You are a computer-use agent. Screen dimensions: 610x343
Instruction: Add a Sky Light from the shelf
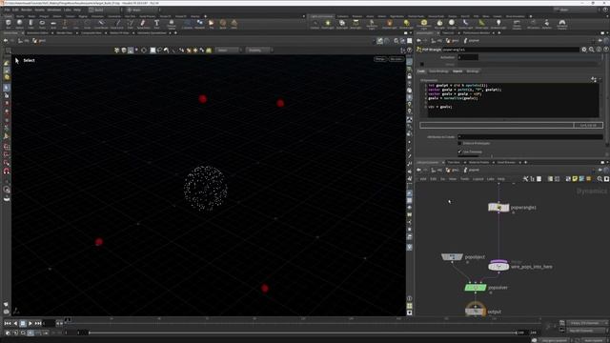click(439, 24)
